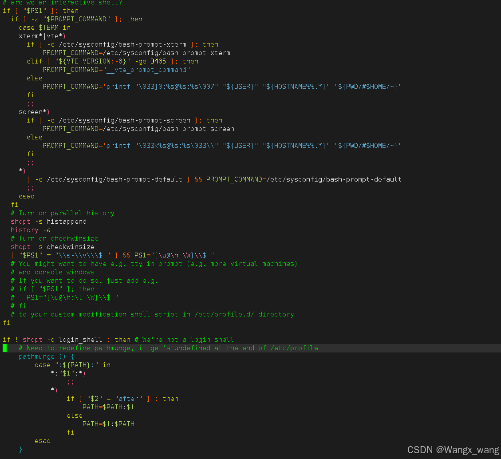
Task: Click the line testing '/etc/sysconfig/bash-prompt-default'
Action: tap(214, 179)
